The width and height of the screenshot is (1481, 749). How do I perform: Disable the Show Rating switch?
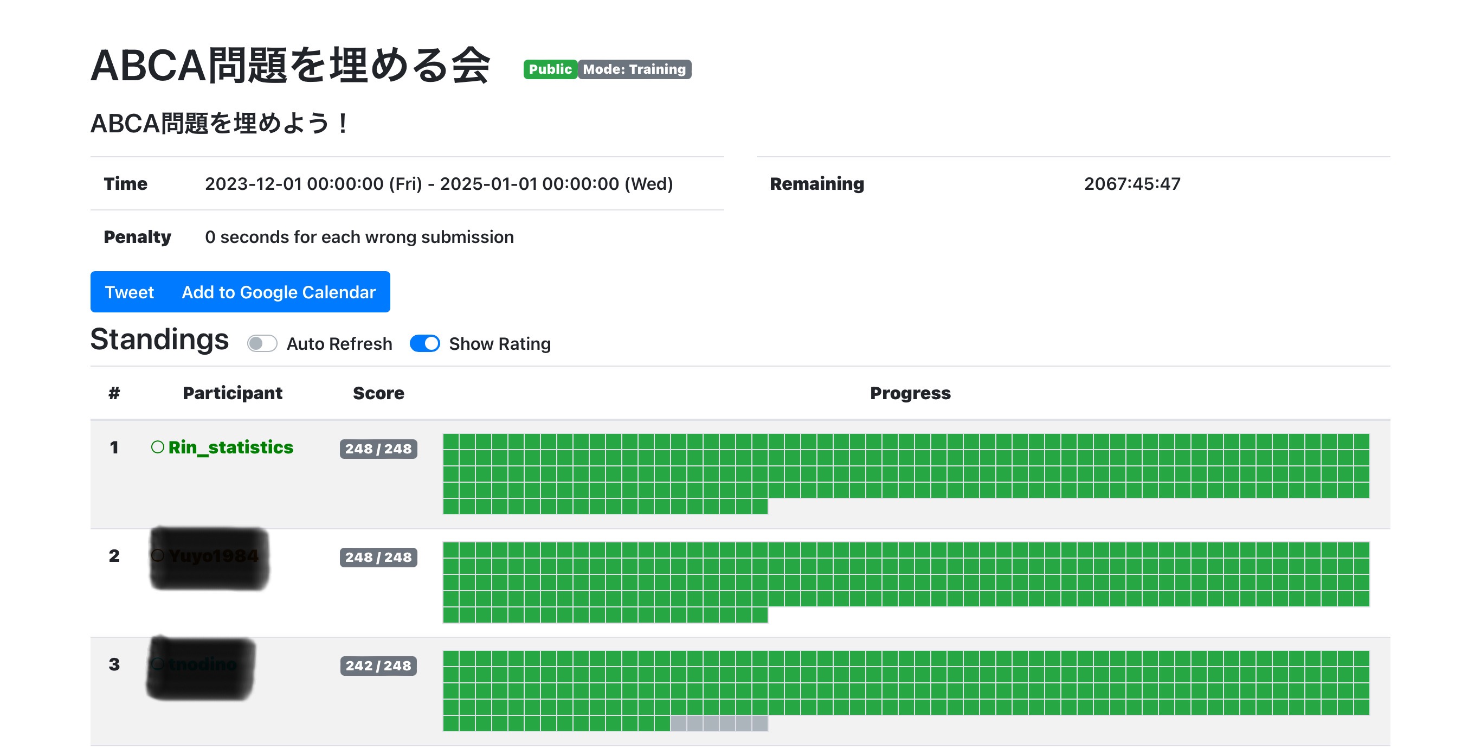[425, 343]
